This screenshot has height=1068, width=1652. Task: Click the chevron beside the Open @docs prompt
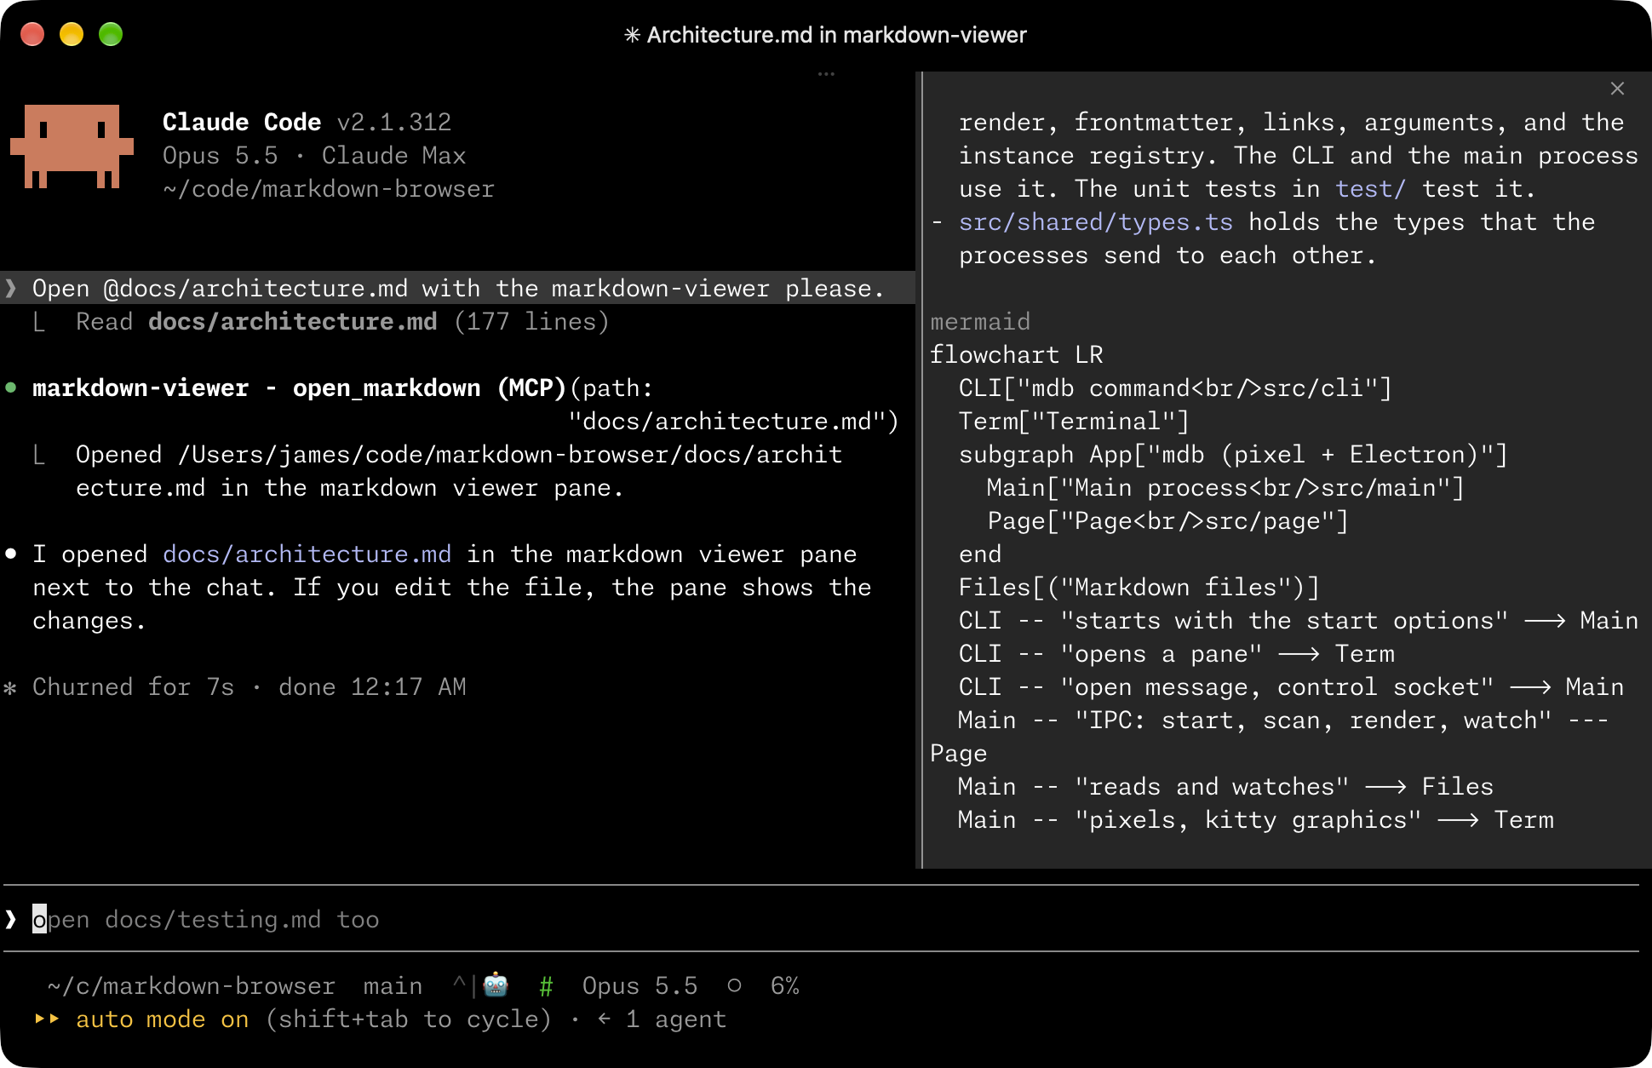(x=10, y=288)
